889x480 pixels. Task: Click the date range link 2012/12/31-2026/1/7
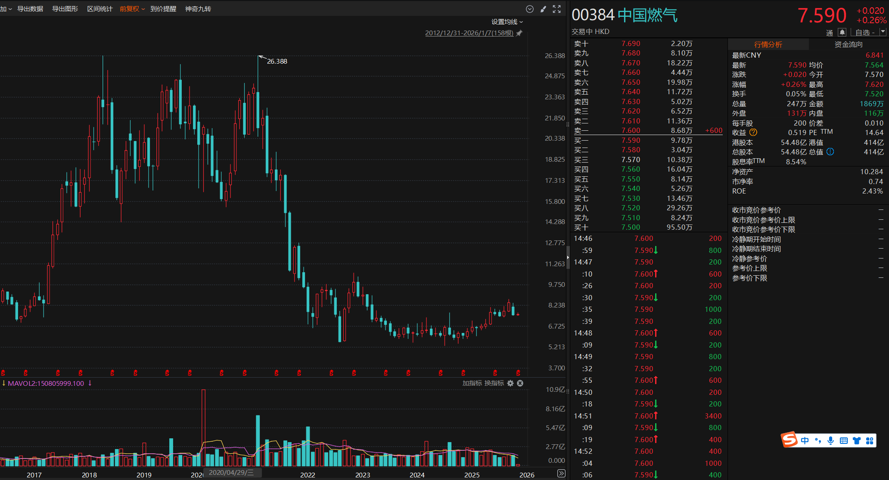click(x=469, y=33)
